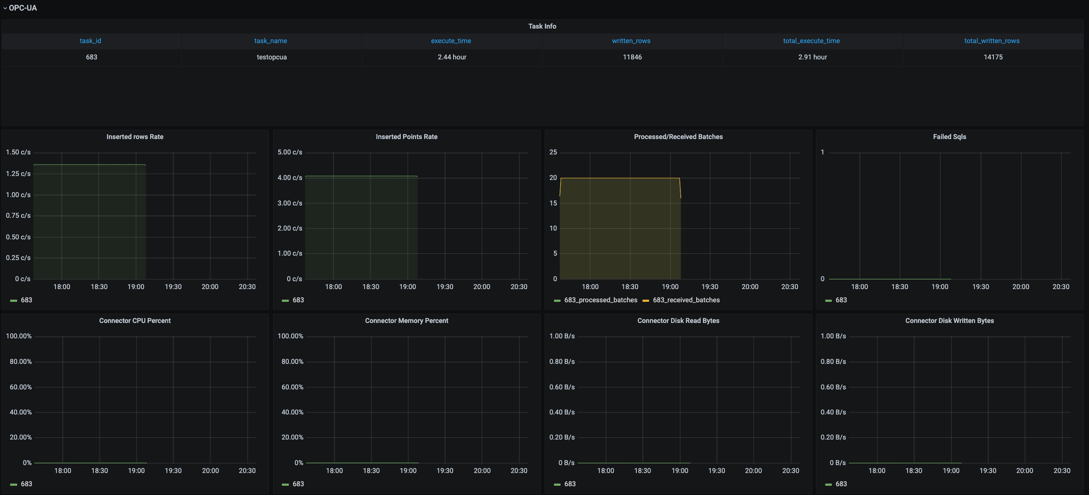Toggle 683 series in Inserted rows Rate legend
The width and height of the screenshot is (1089, 495).
[x=26, y=300]
